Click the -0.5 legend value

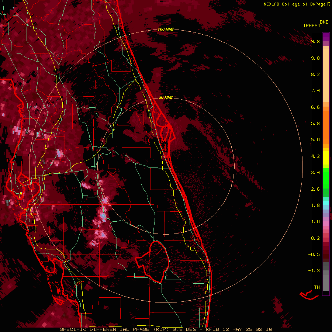[314, 255]
